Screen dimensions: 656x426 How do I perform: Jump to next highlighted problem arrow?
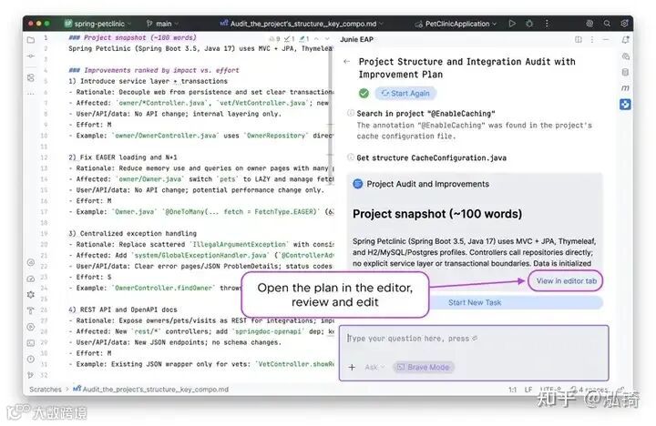[327, 38]
